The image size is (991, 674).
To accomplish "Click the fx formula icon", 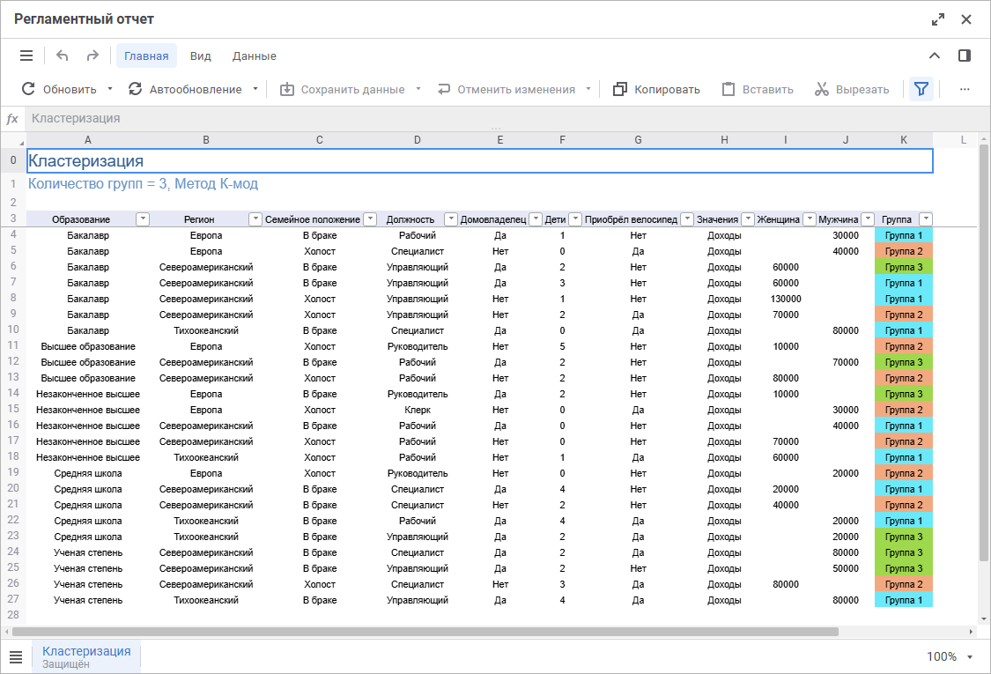I will [x=12, y=118].
